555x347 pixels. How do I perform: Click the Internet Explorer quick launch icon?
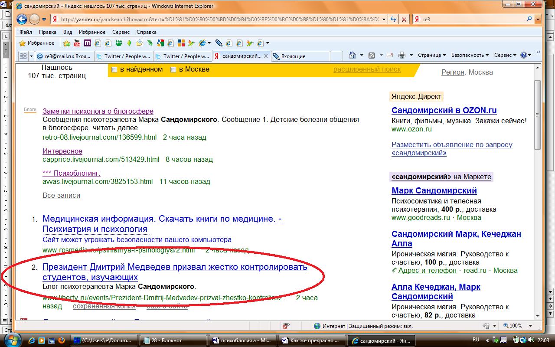pos(31,340)
